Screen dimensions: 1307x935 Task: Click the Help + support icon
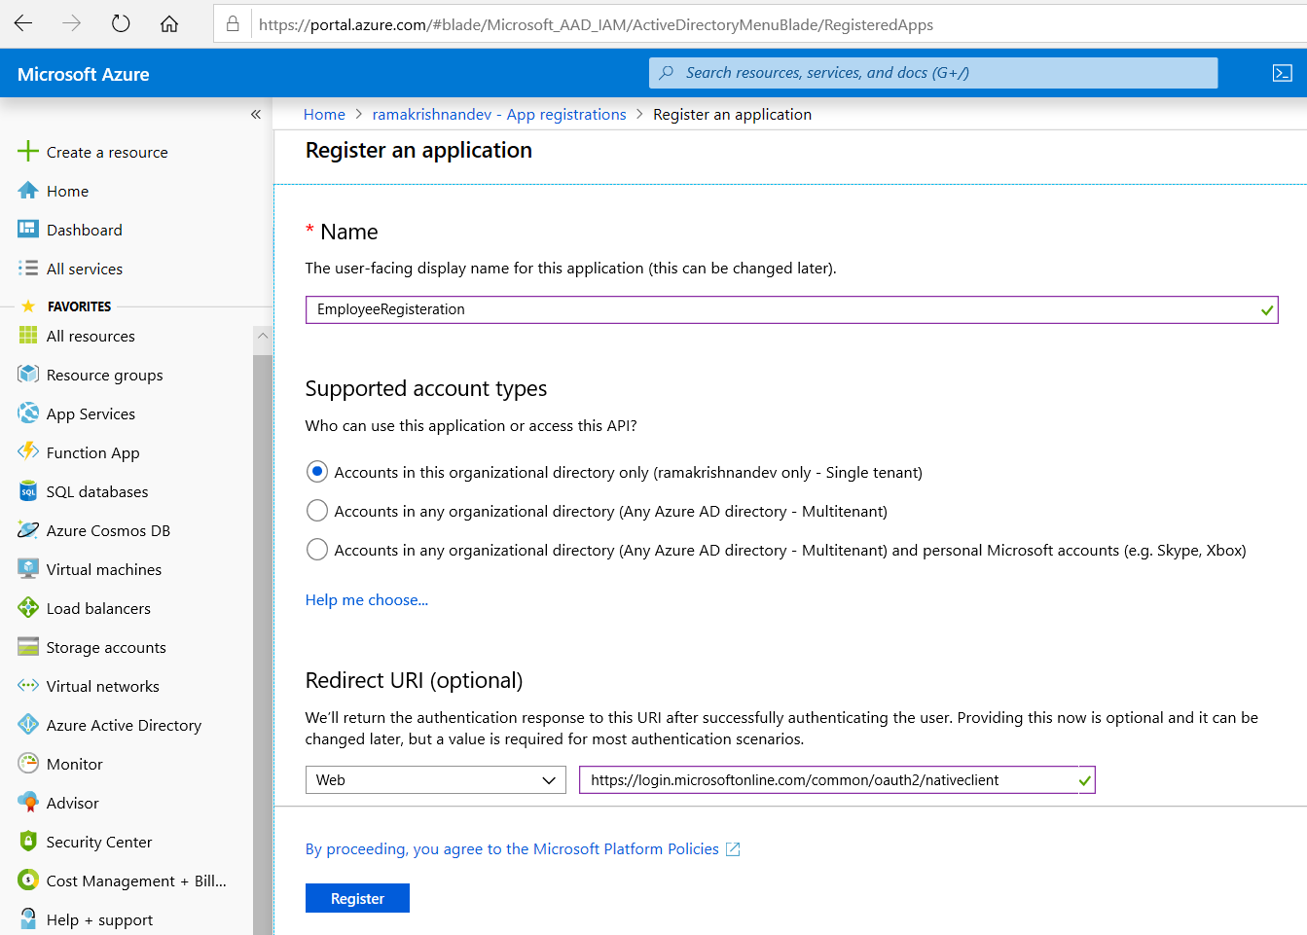point(28,919)
